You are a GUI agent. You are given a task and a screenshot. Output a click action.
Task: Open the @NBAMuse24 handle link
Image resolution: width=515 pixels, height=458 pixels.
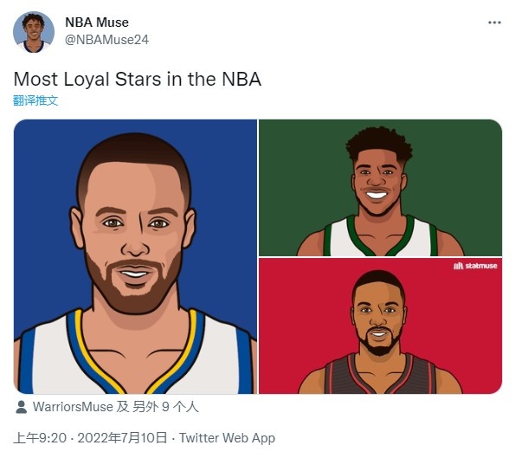[106, 40]
